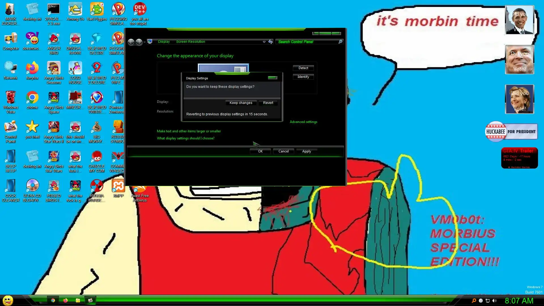Click the Forward navigation arrow
Viewport: 544px width, 306px height.
pos(139,42)
